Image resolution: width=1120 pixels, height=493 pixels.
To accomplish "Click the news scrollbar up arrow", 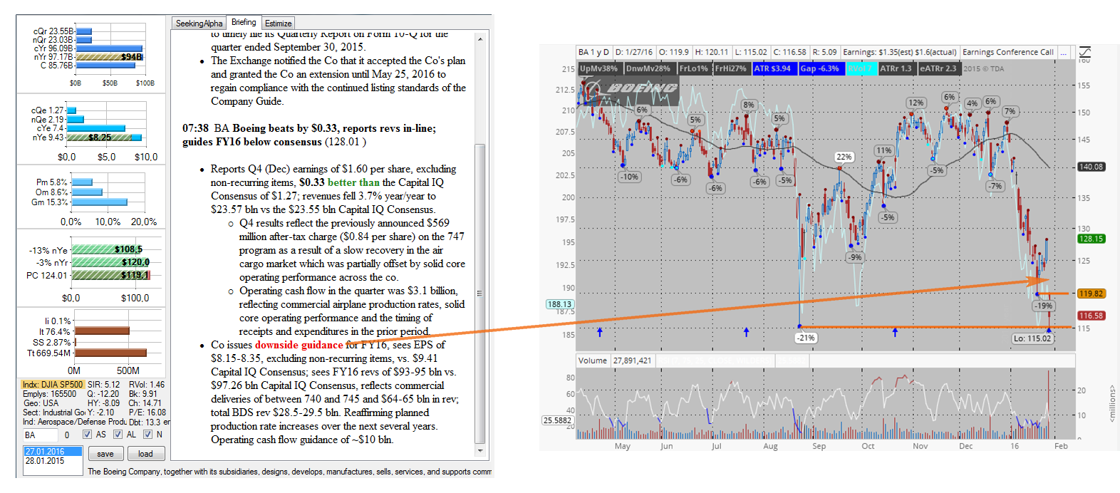I will click(x=480, y=38).
